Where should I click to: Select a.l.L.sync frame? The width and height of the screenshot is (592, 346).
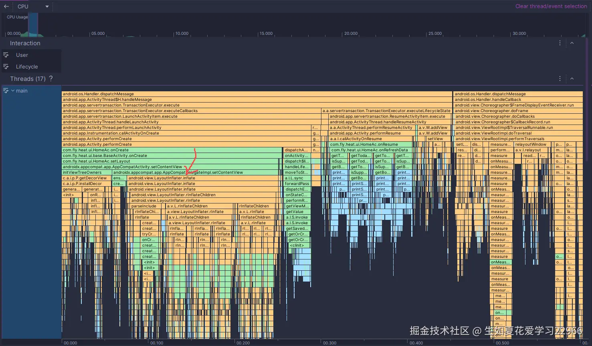(x=297, y=178)
